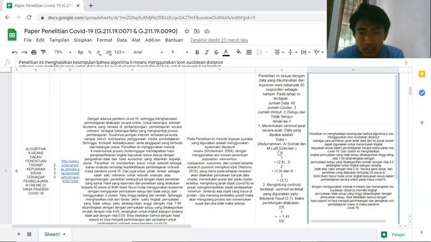This screenshot has width=431, height=242.
Task: Open Google Tasks in side panel
Action: 422,93
